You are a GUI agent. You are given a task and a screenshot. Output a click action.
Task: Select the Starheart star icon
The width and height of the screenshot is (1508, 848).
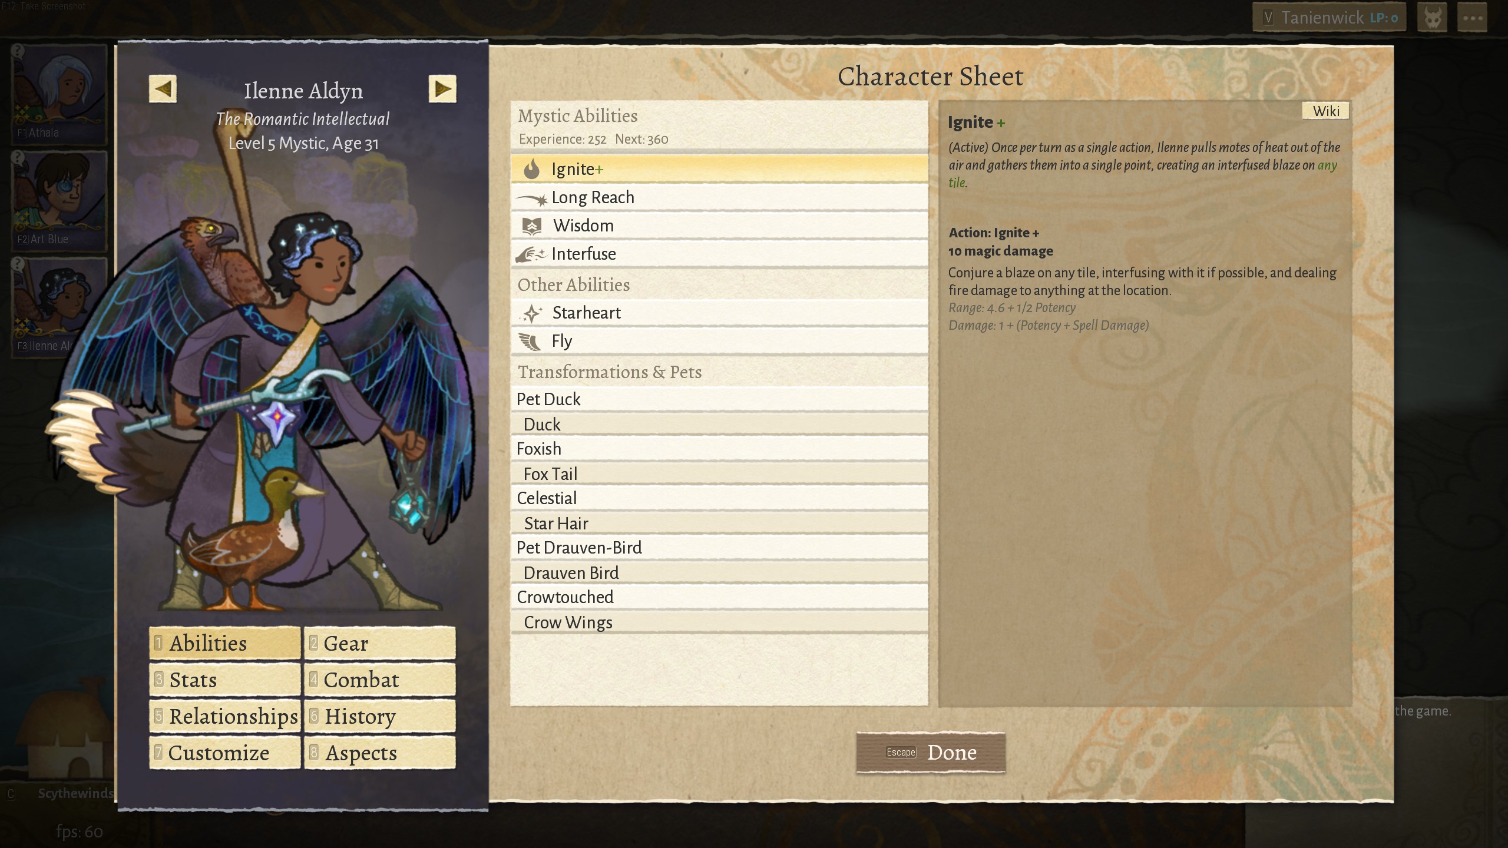pos(531,313)
